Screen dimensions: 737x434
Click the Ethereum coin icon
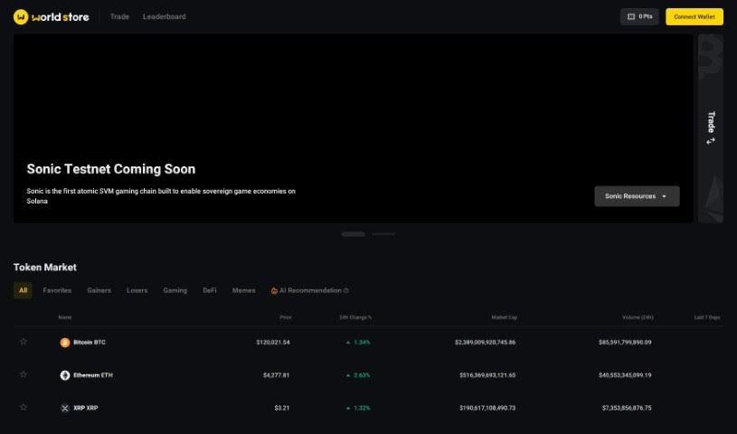[x=65, y=375]
